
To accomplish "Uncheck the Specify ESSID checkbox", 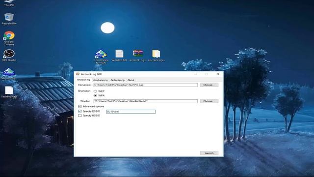I will pos(79,111).
